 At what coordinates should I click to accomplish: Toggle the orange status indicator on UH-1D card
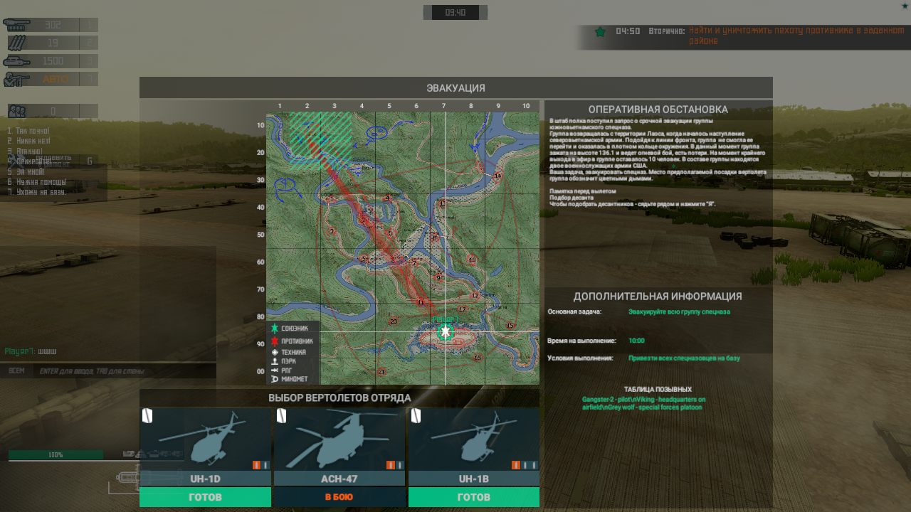click(x=256, y=463)
